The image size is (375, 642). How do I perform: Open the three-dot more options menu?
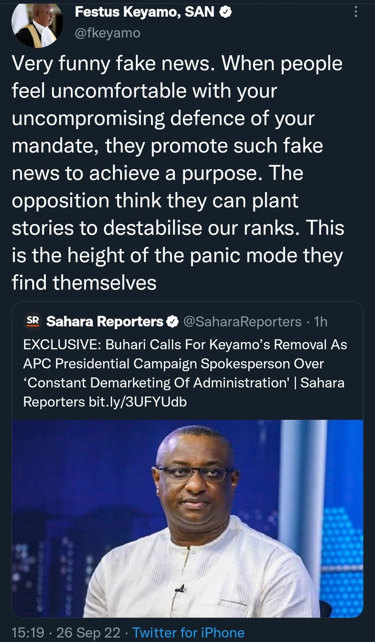(x=356, y=12)
